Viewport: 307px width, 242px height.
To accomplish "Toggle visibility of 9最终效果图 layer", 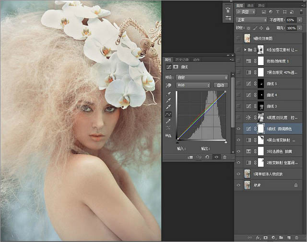I will 239,38.
